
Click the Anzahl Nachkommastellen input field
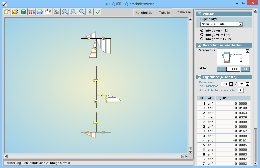[240, 90]
